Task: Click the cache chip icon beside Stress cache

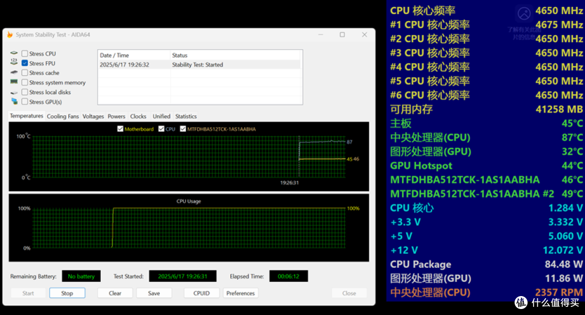Action: tap(14, 73)
